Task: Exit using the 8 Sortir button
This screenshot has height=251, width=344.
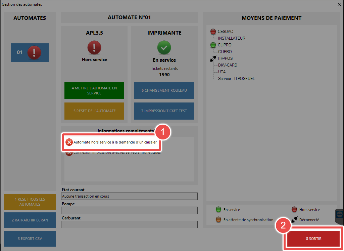Action: click(x=313, y=239)
